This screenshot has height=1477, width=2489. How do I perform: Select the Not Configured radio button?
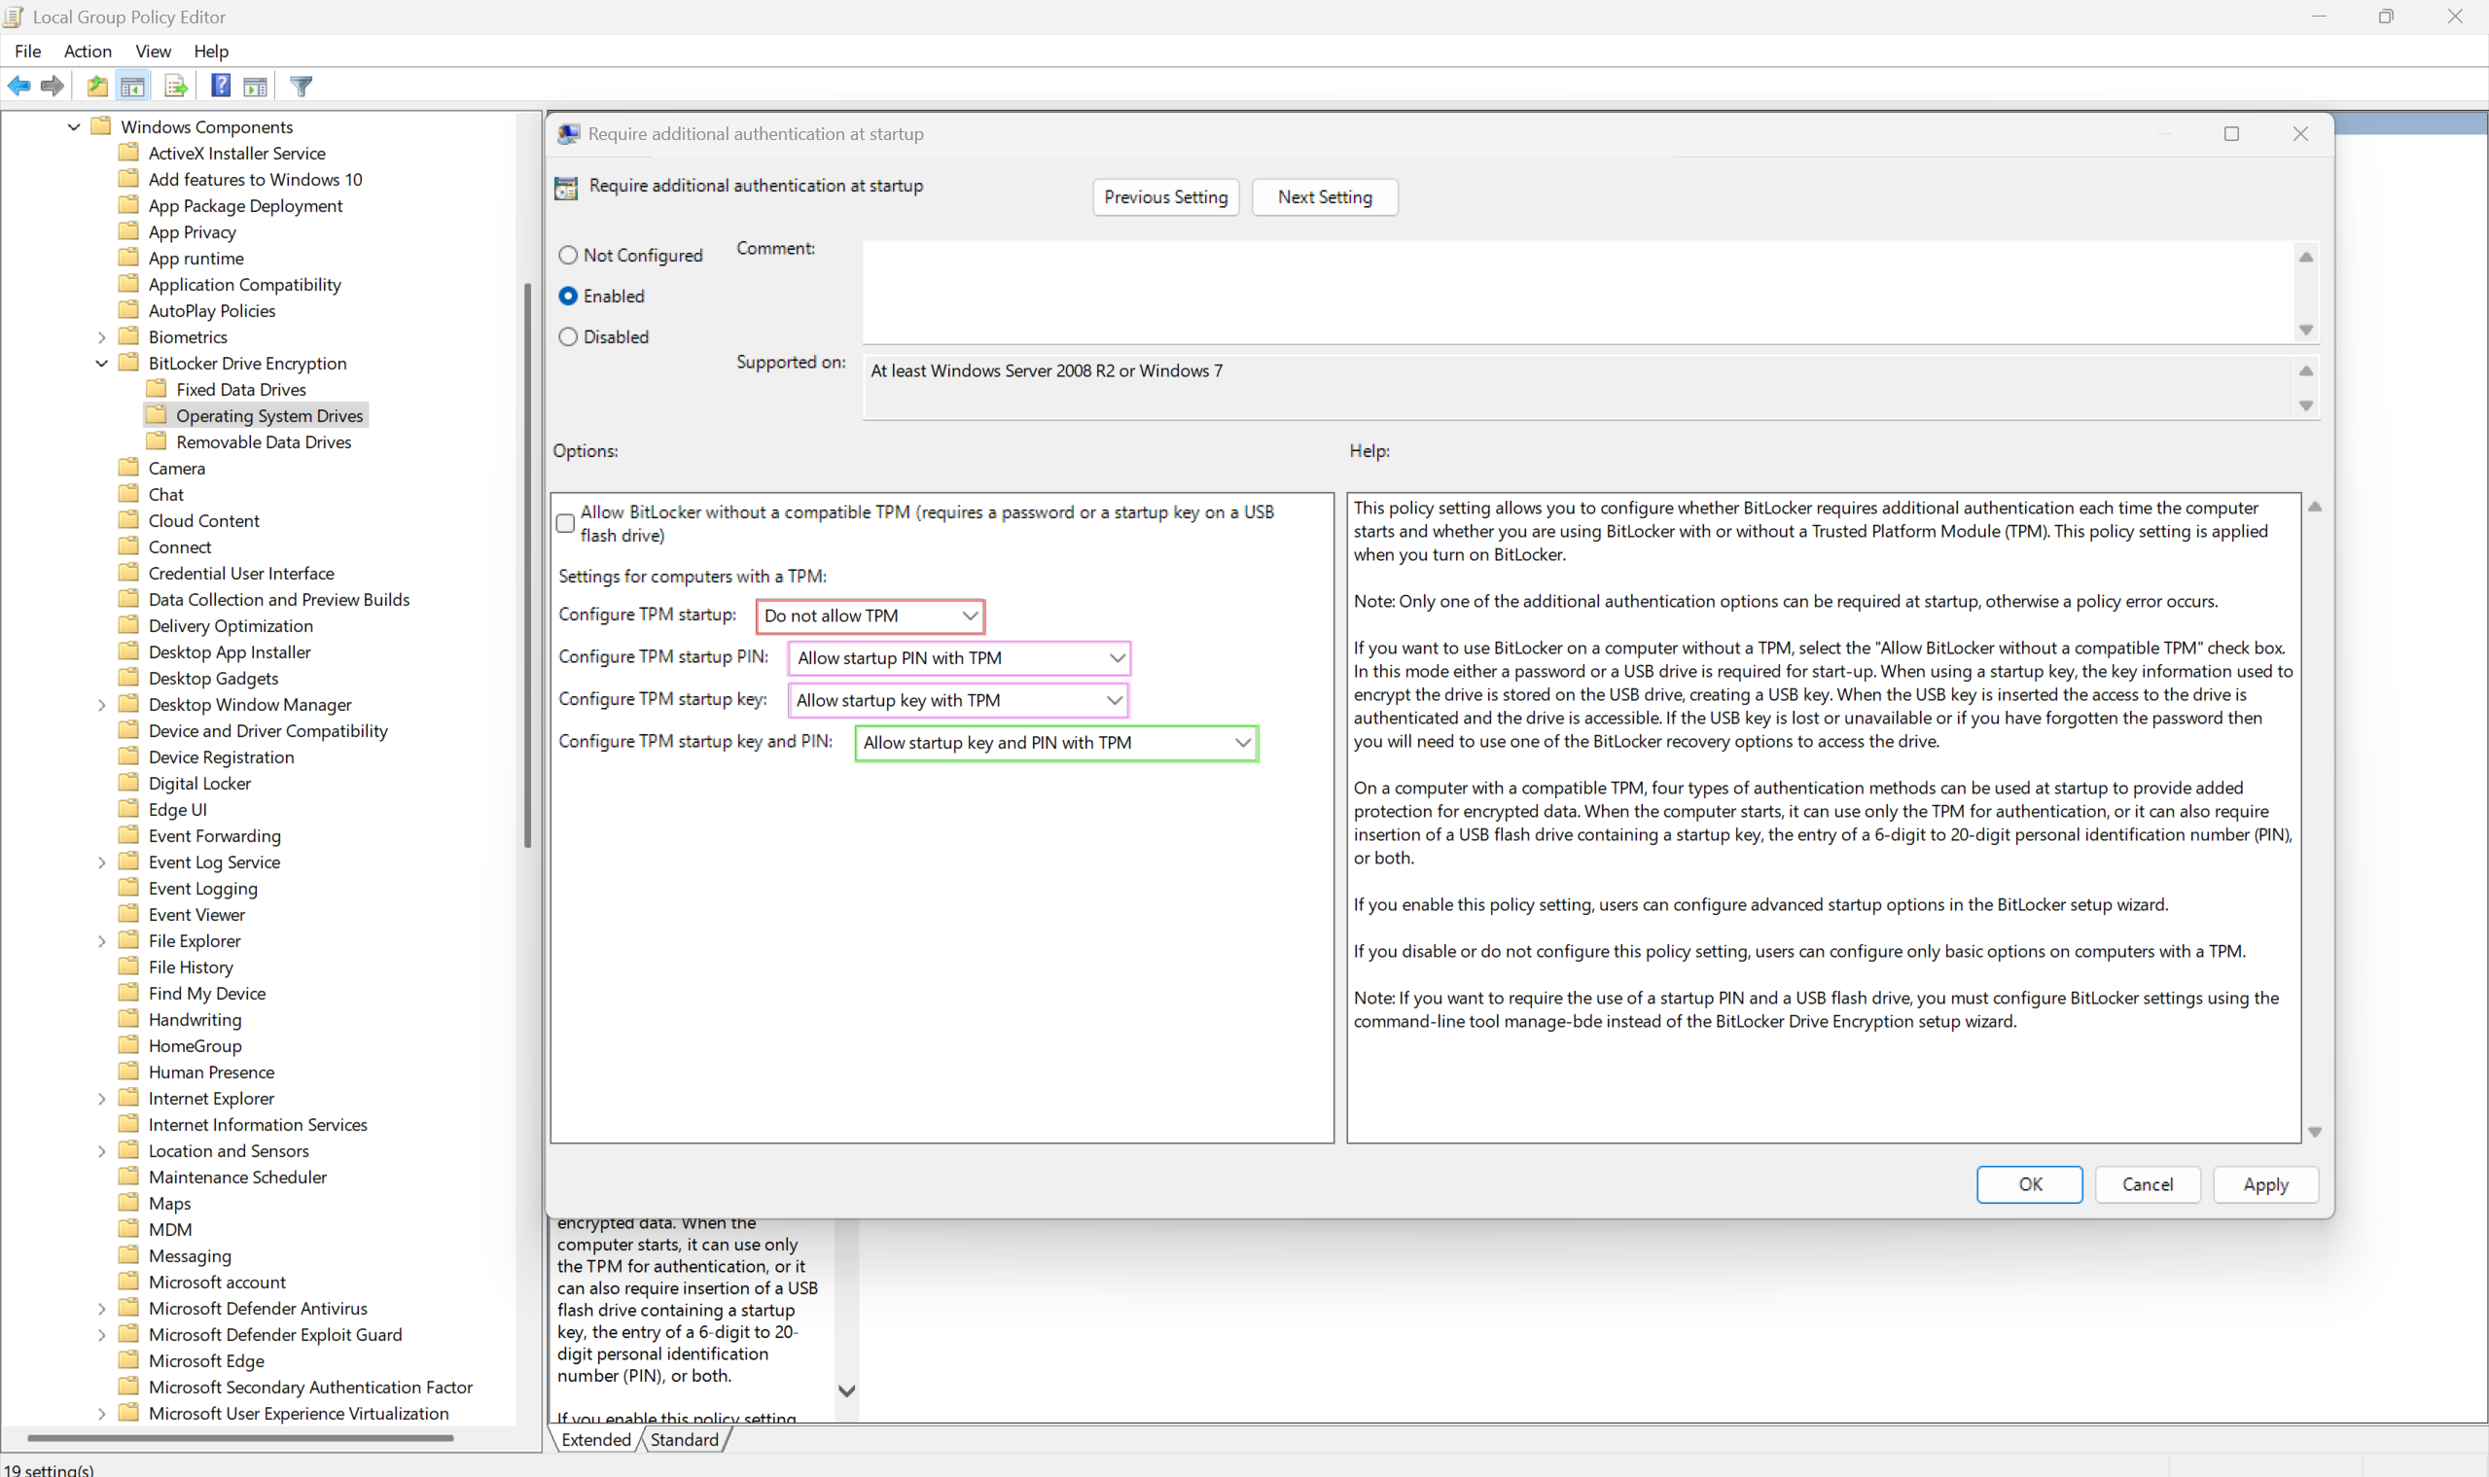tap(568, 256)
